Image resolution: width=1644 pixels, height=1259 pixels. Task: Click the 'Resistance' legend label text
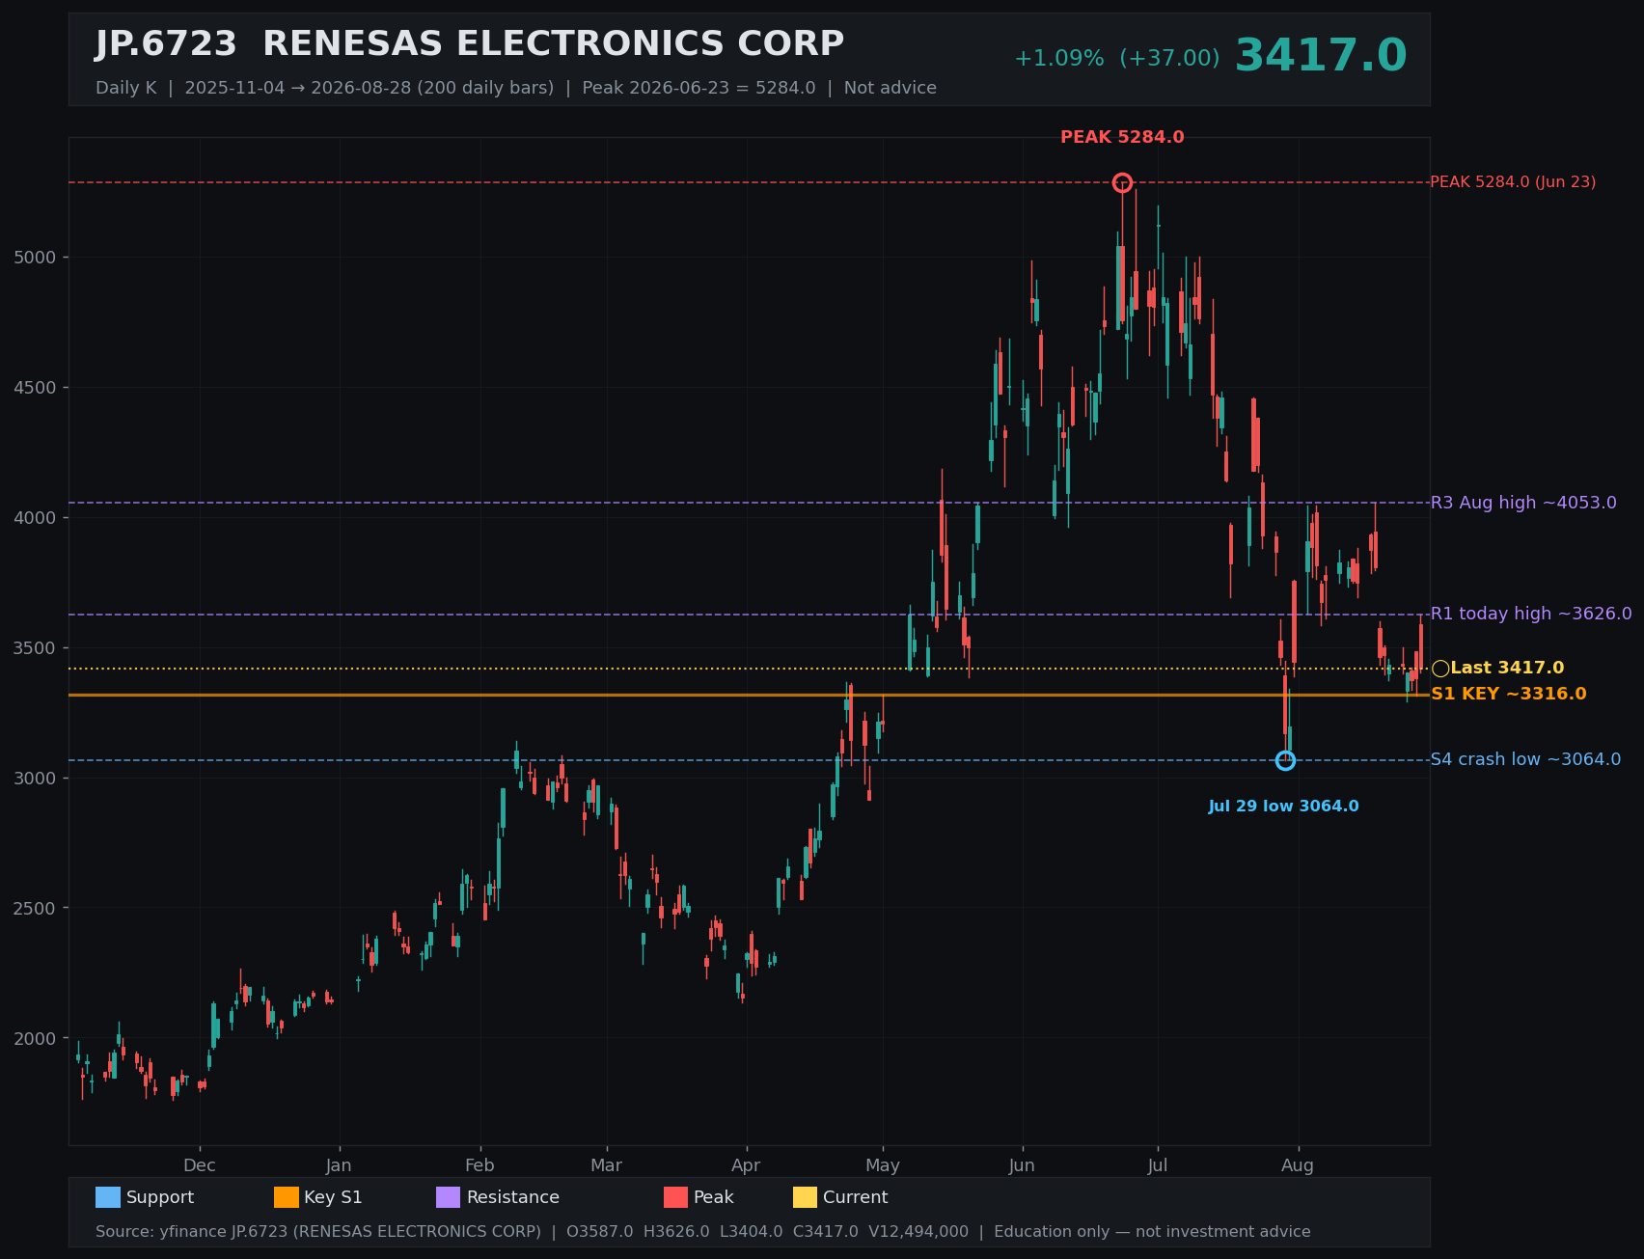tap(513, 1197)
